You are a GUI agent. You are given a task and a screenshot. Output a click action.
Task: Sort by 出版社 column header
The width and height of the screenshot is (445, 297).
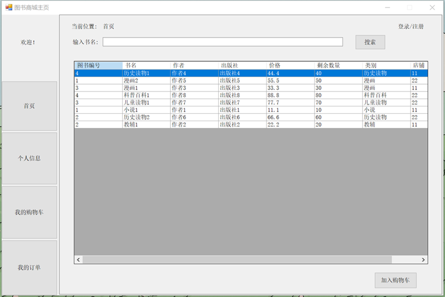point(242,65)
